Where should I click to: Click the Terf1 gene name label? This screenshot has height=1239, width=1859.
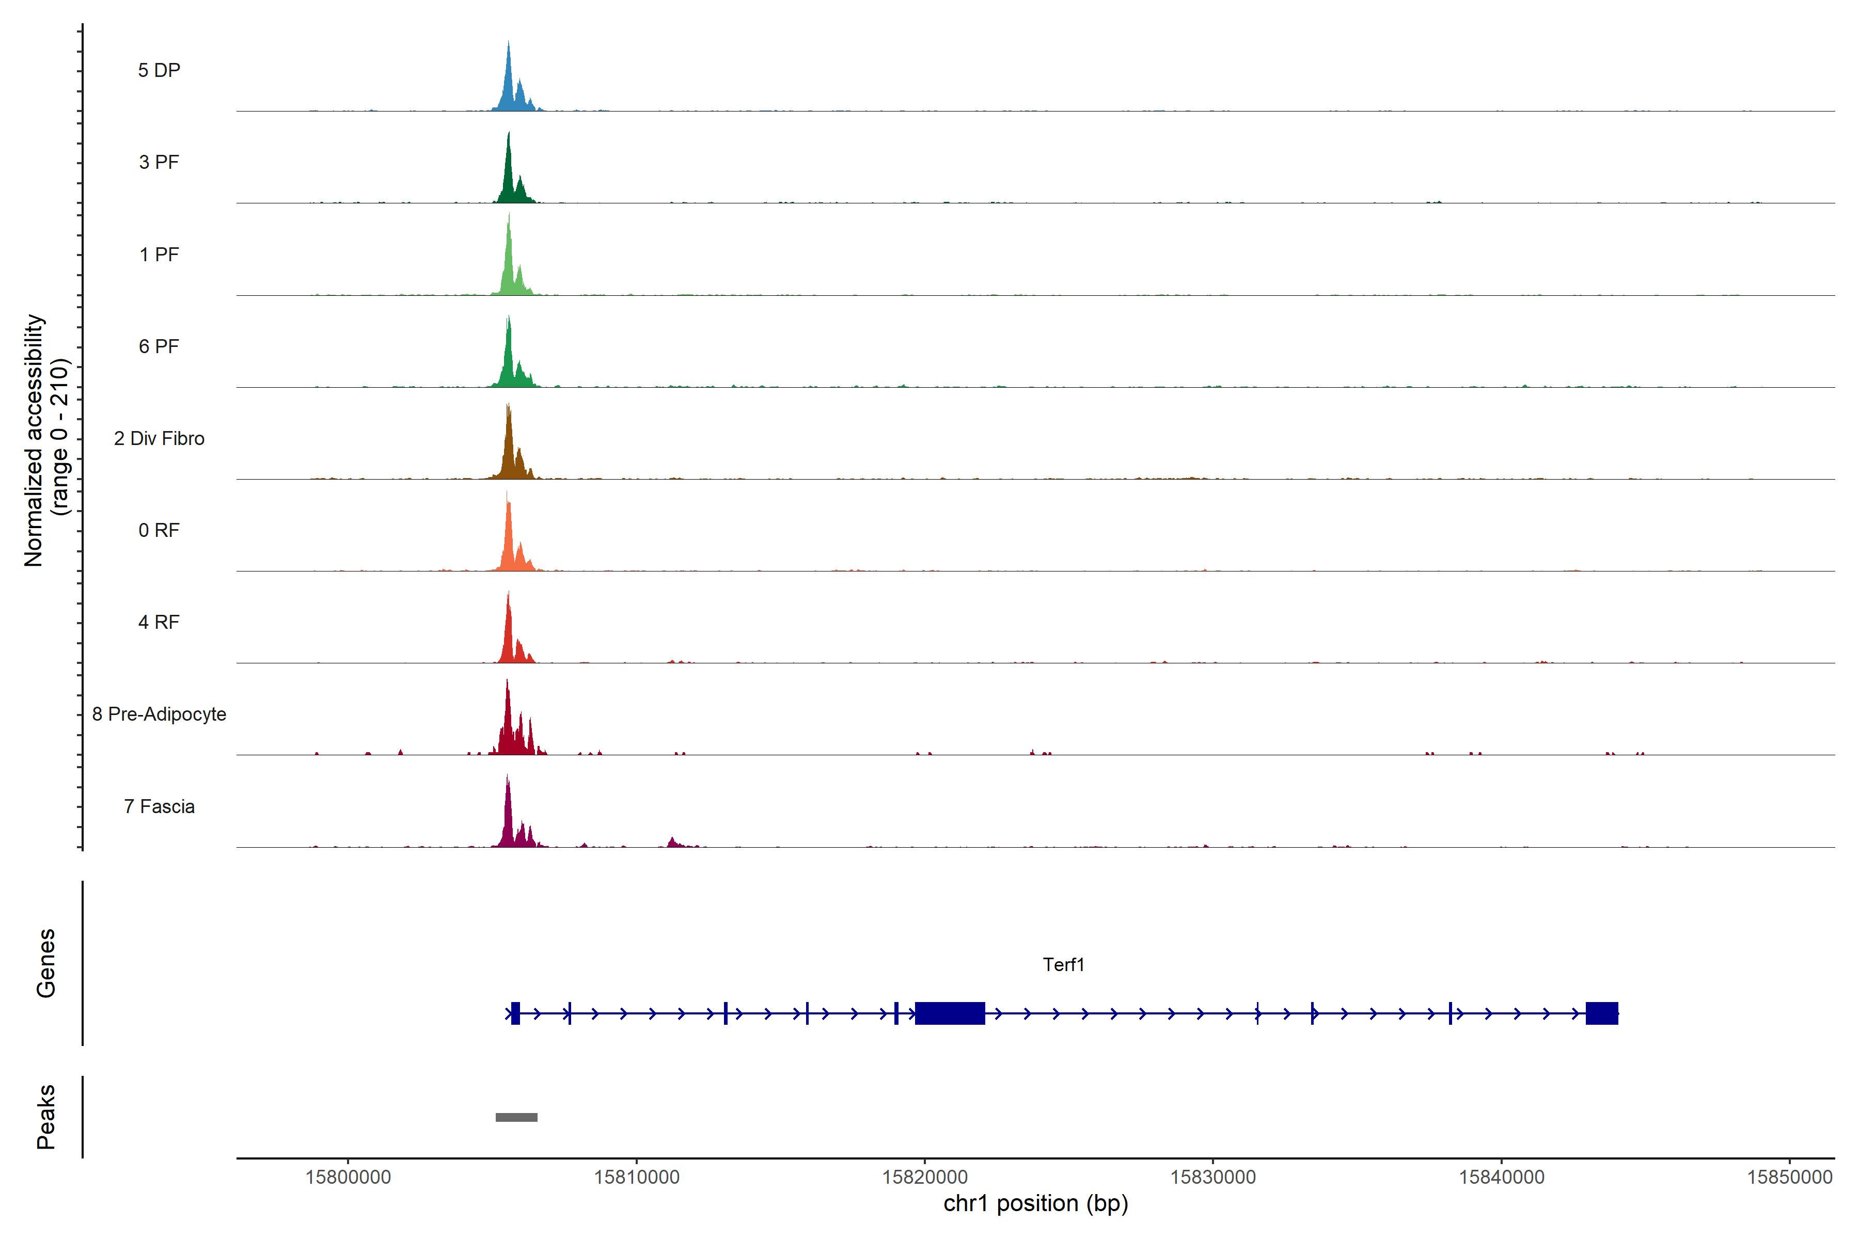1063,965
